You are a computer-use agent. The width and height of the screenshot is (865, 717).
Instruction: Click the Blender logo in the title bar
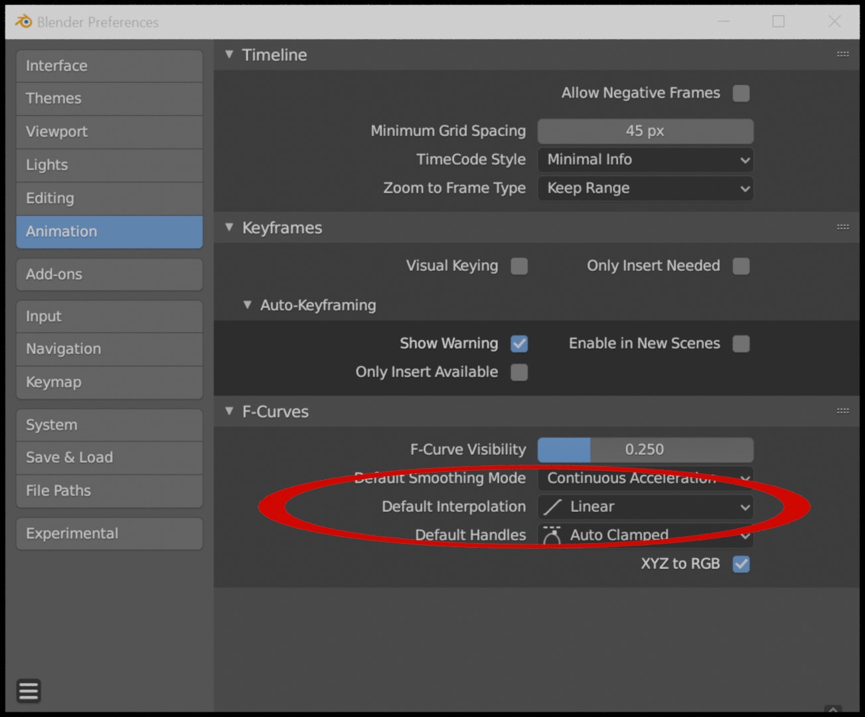23,21
